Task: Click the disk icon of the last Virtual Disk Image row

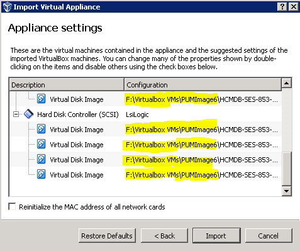Action: pyautogui.click(x=41, y=174)
